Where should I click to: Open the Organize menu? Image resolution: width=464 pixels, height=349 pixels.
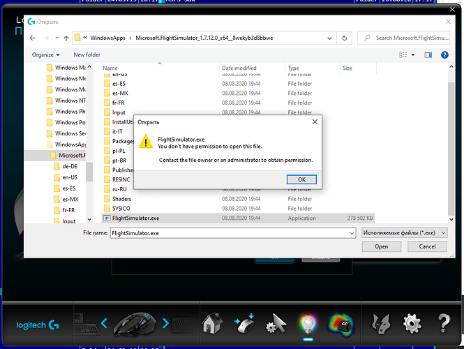click(x=45, y=54)
